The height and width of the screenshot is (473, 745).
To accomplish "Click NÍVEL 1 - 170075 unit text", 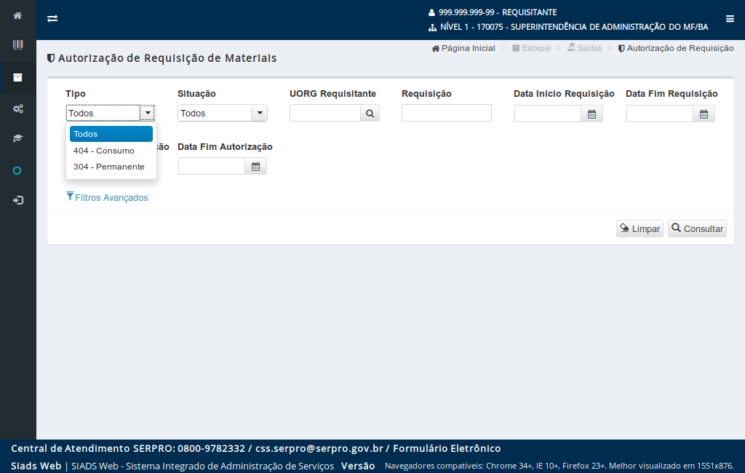I will click(574, 27).
